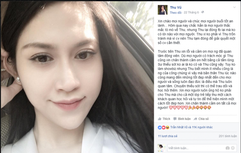241x153 pixels.
Task: Open the 22 Tháng 6 timestamp
Action: (x=191, y=12)
